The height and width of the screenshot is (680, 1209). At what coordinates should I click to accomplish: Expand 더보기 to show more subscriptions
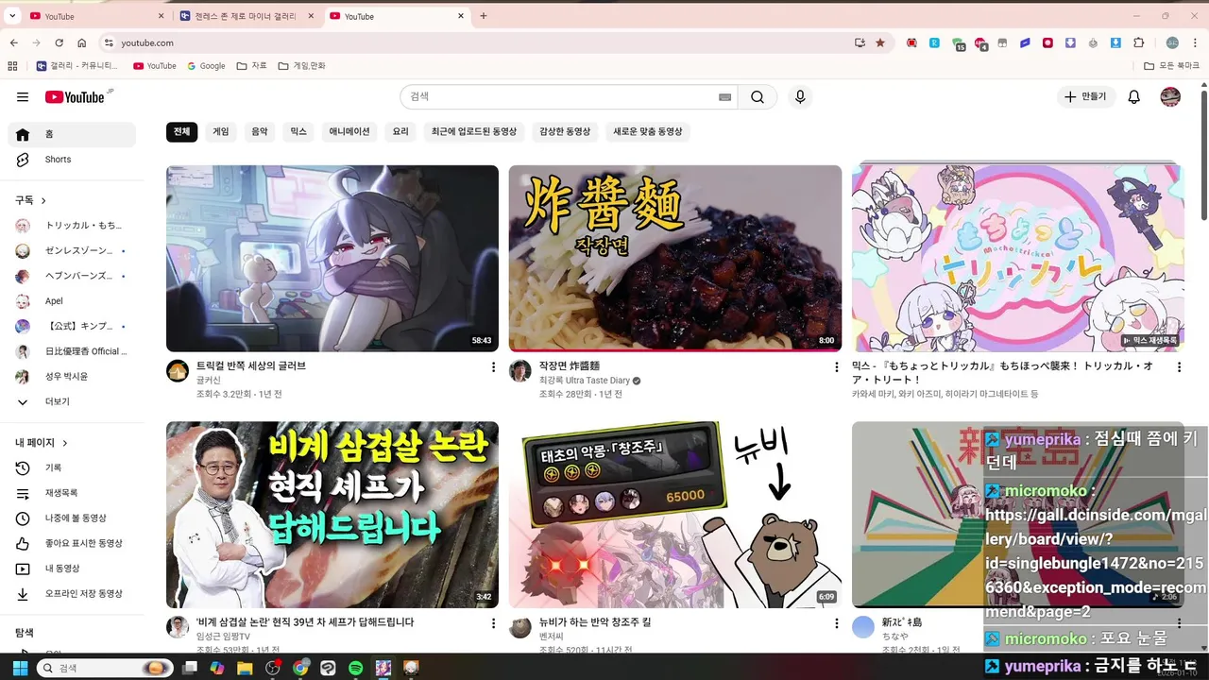[72, 401]
